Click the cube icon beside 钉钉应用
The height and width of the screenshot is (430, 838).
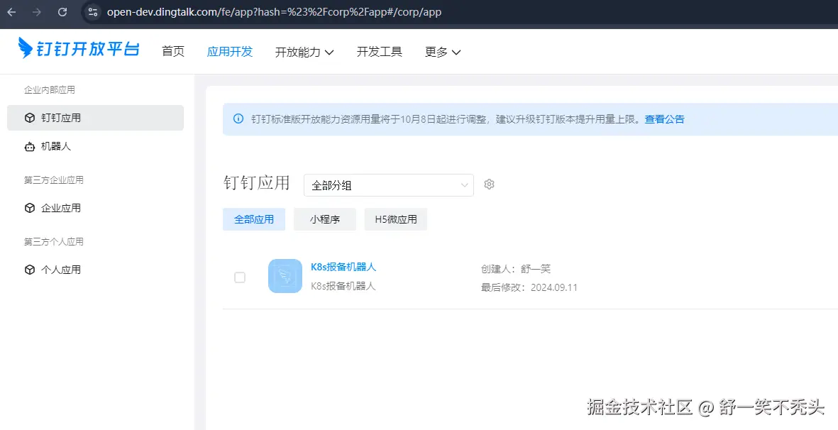coord(30,118)
